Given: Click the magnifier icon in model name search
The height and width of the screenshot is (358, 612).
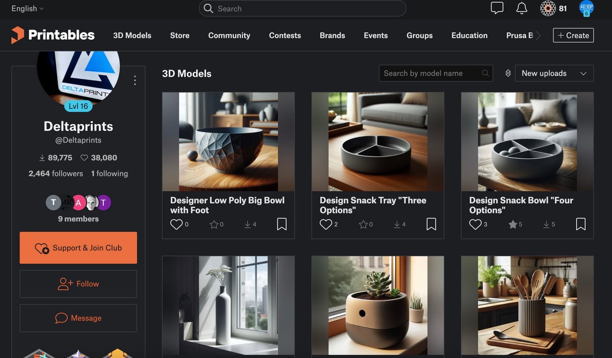Looking at the screenshot, I should coord(486,73).
